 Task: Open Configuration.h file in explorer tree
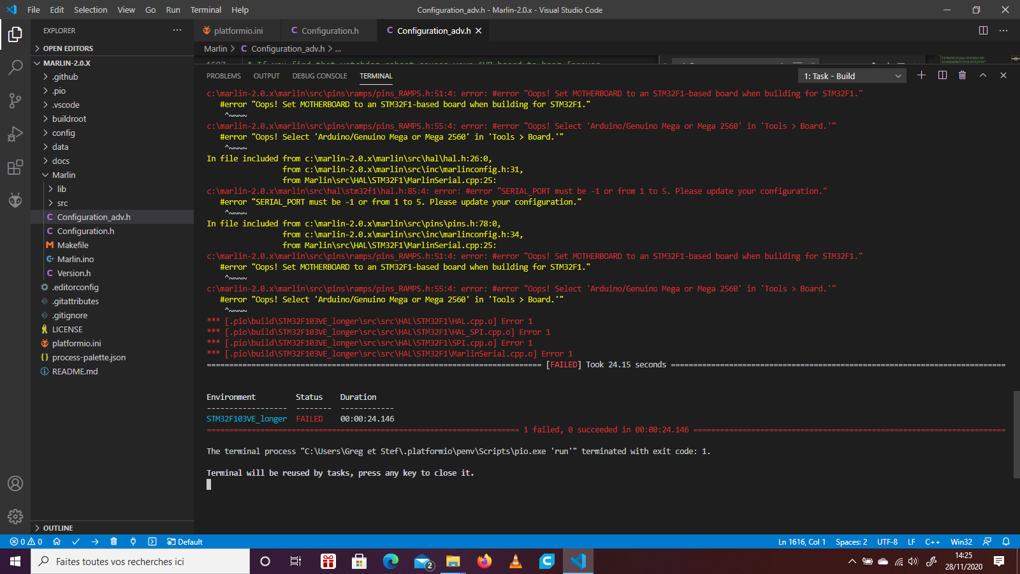pos(85,231)
